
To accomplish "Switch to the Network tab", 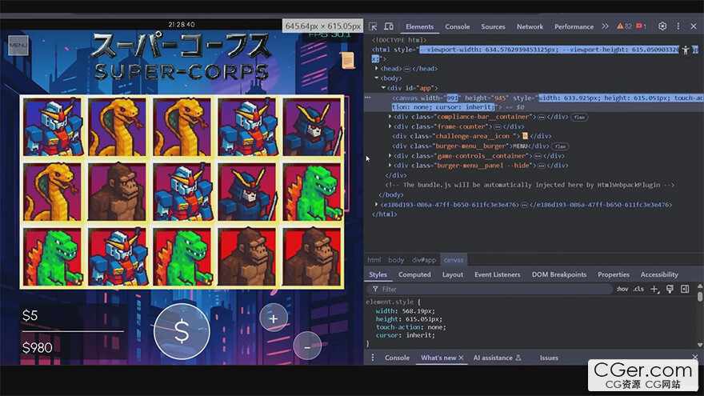I will coord(530,26).
